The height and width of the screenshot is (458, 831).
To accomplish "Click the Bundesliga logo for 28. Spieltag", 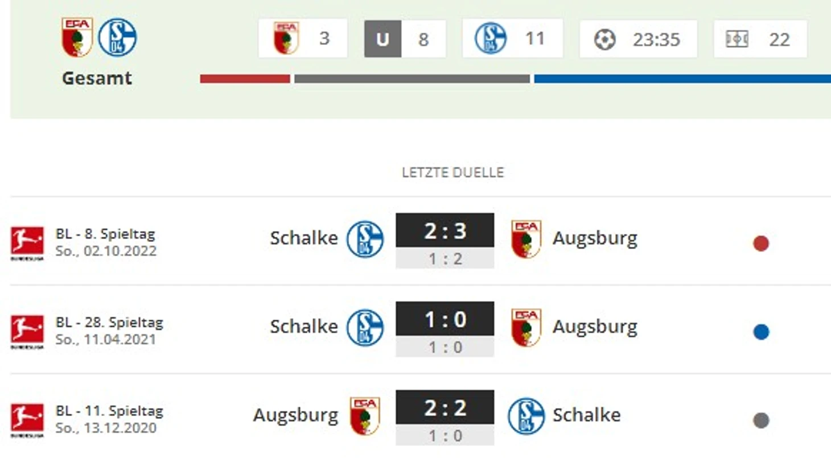I will [27, 332].
